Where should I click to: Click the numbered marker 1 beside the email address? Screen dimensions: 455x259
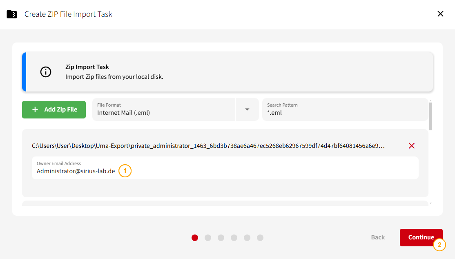point(125,171)
